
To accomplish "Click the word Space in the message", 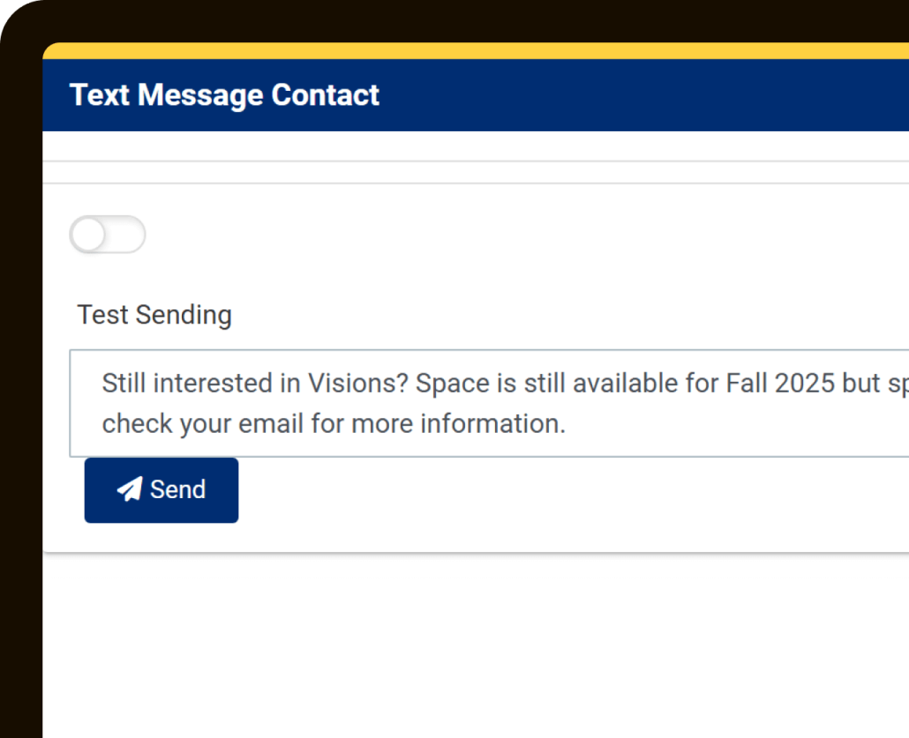I will tap(451, 384).
